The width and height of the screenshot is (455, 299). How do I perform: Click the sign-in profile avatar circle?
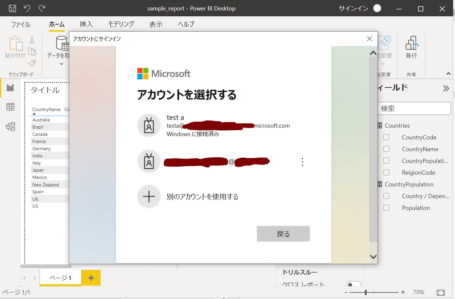[x=377, y=8]
